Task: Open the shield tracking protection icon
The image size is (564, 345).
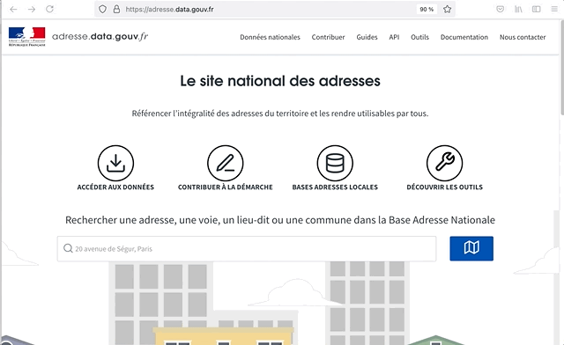Action: pyautogui.click(x=102, y=9)
